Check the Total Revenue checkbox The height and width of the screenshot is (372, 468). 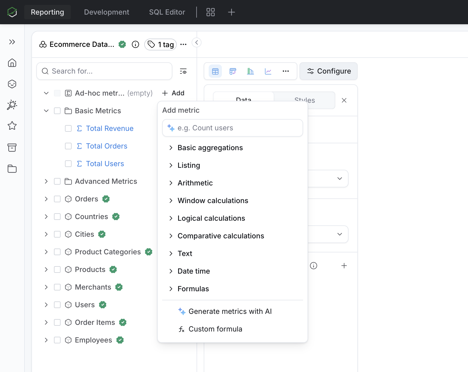pyautogui.click(x=68, y=128)
